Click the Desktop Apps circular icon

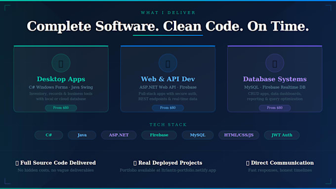(61, 63)
